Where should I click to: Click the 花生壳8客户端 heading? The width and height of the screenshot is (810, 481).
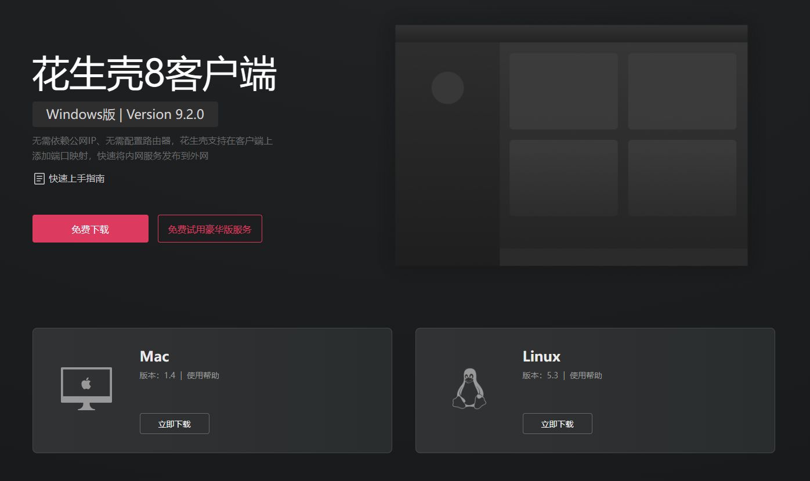click(x=154, y=74)
